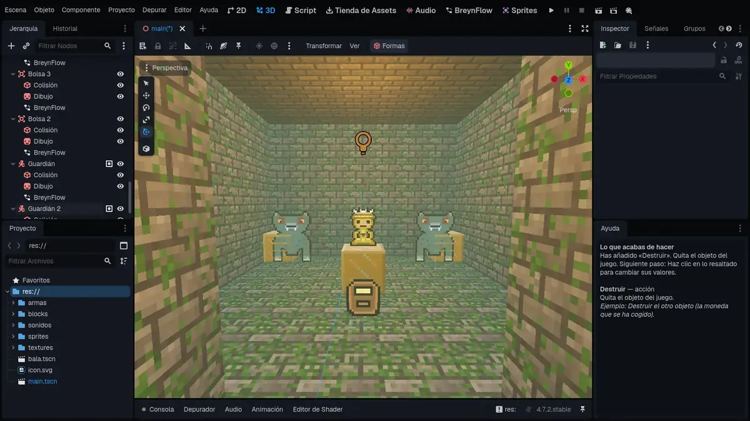This screenshot has height=421, width=750.
Task: Hide the Bolsa 2 node
Action: [x=121, y=119]
